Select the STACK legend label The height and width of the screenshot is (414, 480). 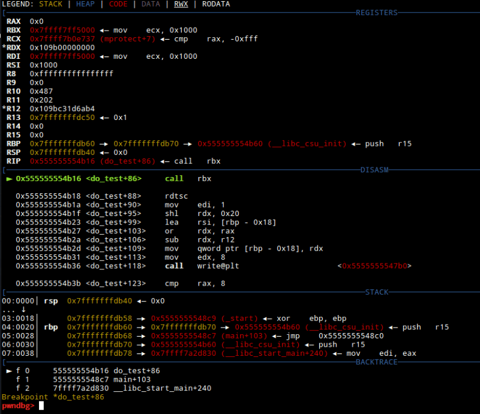pos(50,4)
